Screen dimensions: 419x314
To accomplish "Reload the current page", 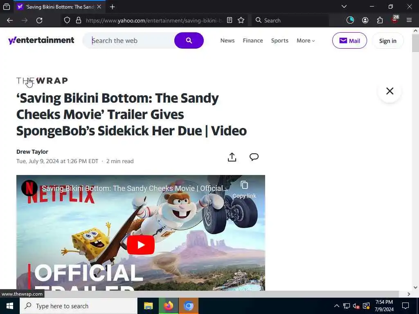I will [x=39, y=20].
